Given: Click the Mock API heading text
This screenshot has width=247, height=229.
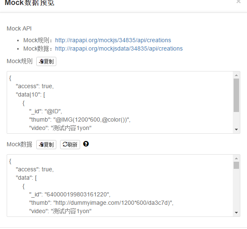Looking at the screenshot, I should [x=19, y=28].
